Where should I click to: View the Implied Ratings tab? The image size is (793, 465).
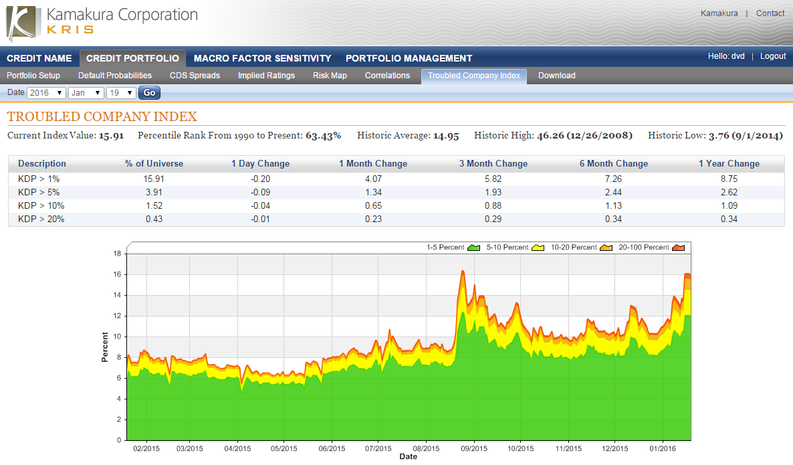pos(266,76)
